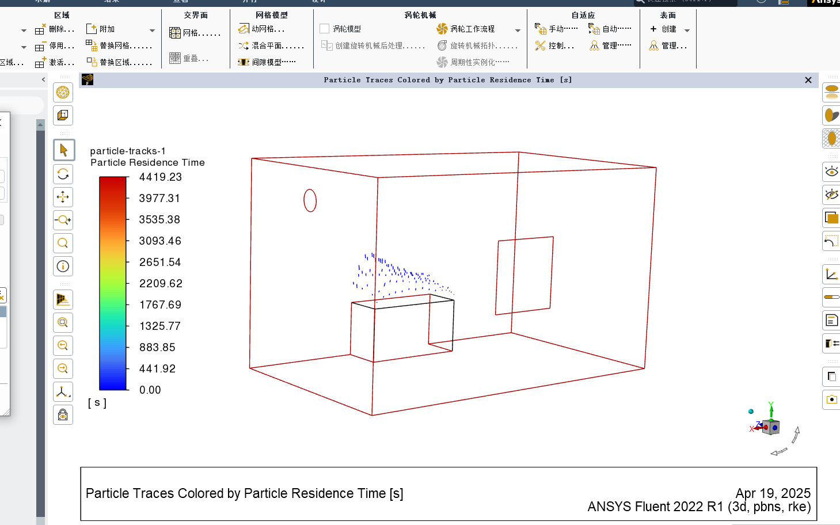Click the mesh display sphere icon
Image resolution: width=840 pixels, height=525 pixels.
(63, 92)
